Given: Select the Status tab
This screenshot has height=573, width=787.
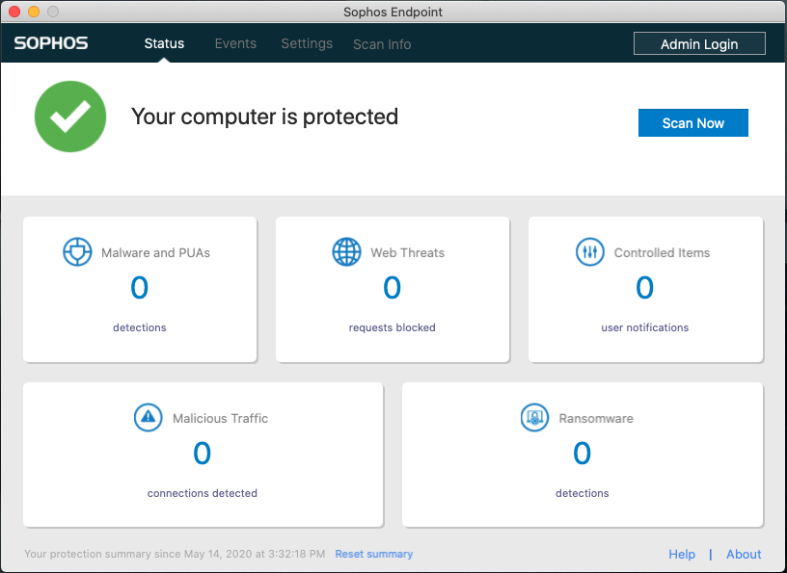Looking at the screenshot, I should [164, 43].
